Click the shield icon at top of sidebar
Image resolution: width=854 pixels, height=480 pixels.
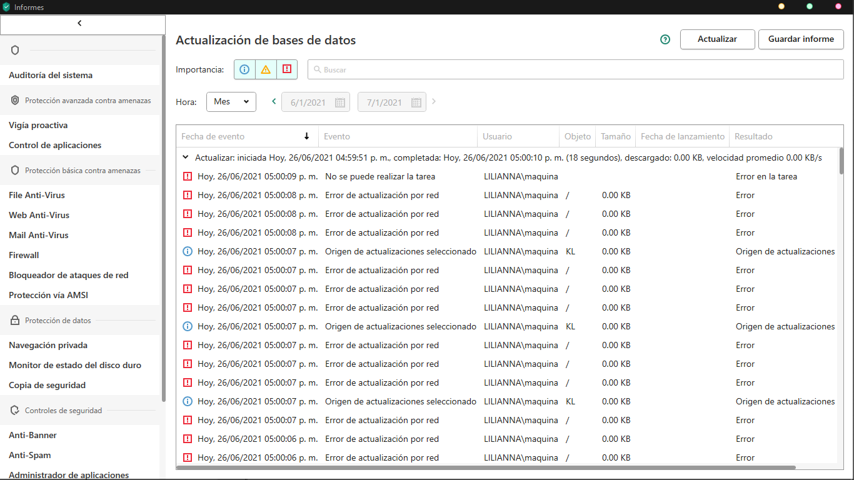tap(16, 50)
